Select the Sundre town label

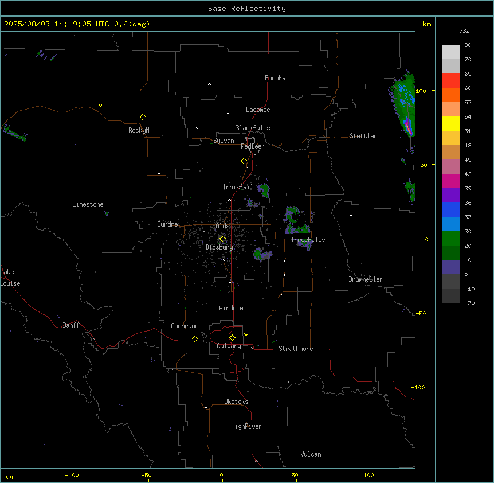(167, 224)
